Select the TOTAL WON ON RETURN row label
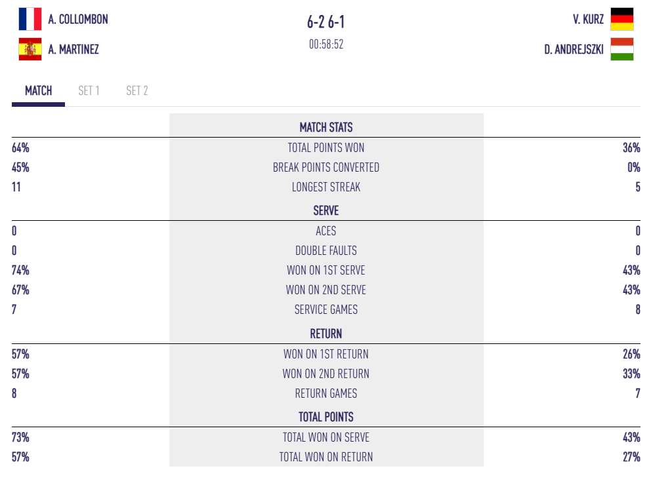The image size is (651, 479). coord(326,457)
